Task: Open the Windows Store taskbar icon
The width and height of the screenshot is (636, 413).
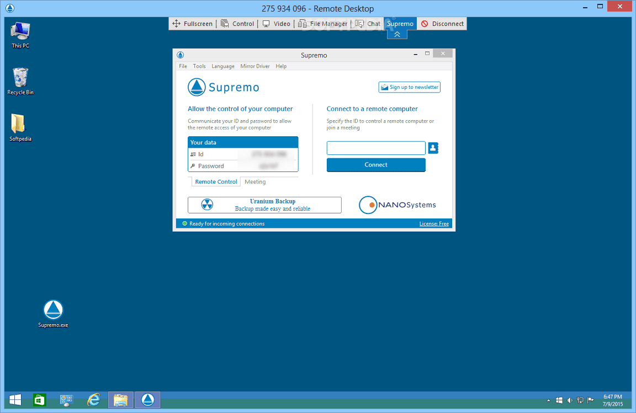Action: pyautogui.click(x=39, y=400)
